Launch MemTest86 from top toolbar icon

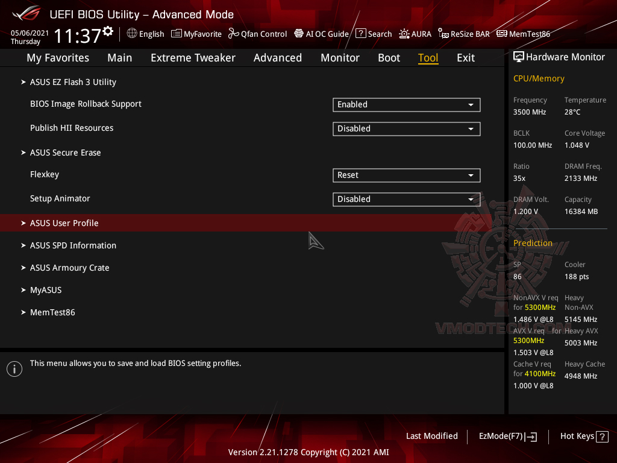502,34
